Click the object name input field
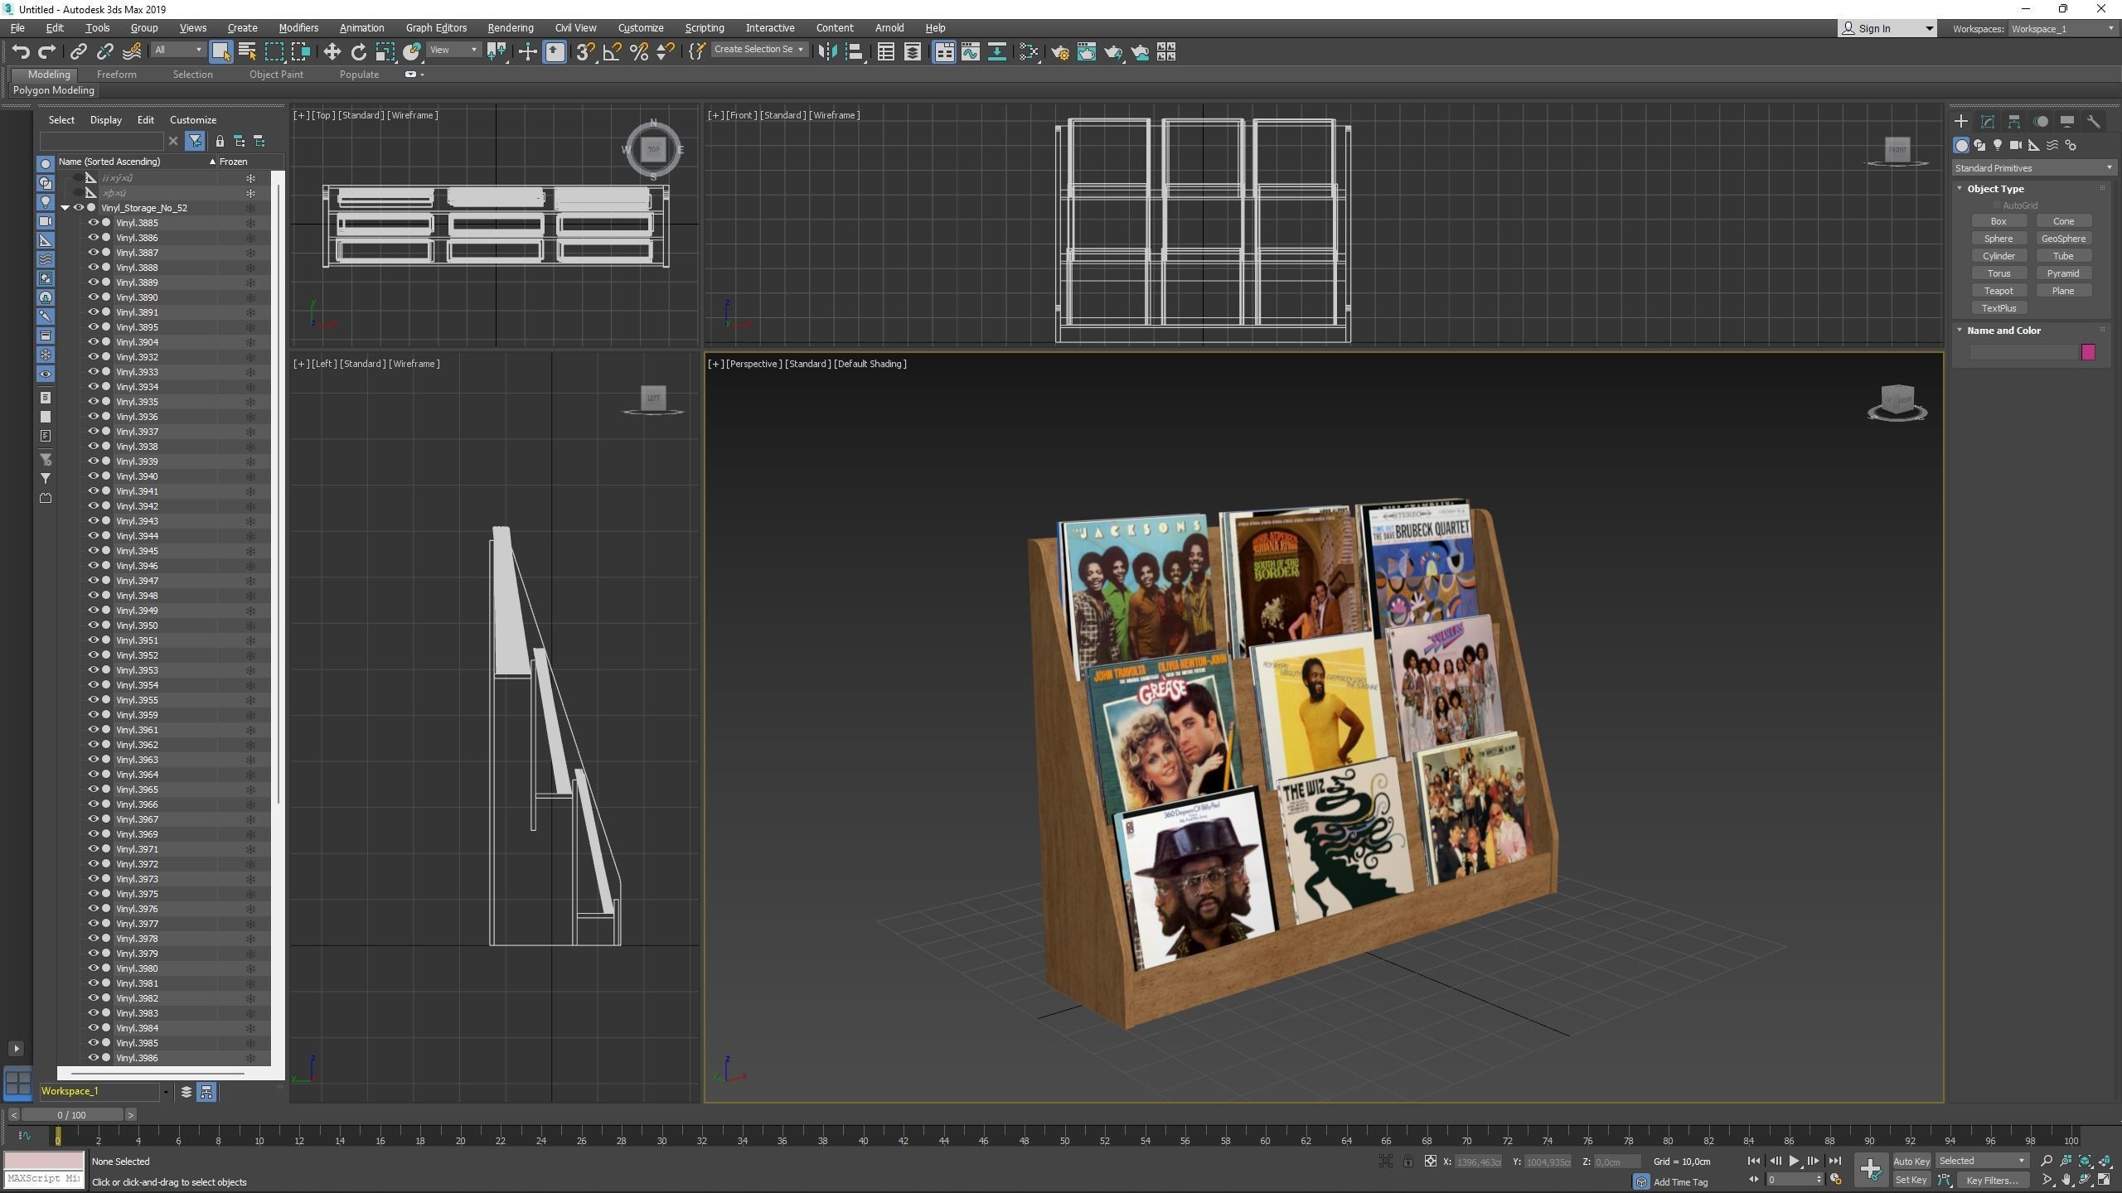 coord(2023,353)
